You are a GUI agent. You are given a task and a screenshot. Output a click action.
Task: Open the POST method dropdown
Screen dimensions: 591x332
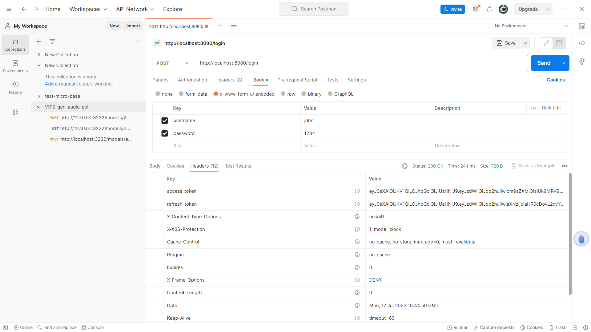pos(172,63)
